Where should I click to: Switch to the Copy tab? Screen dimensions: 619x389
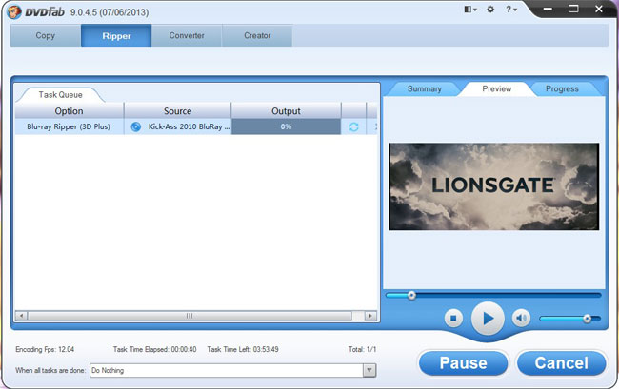[x=46, y=35]
